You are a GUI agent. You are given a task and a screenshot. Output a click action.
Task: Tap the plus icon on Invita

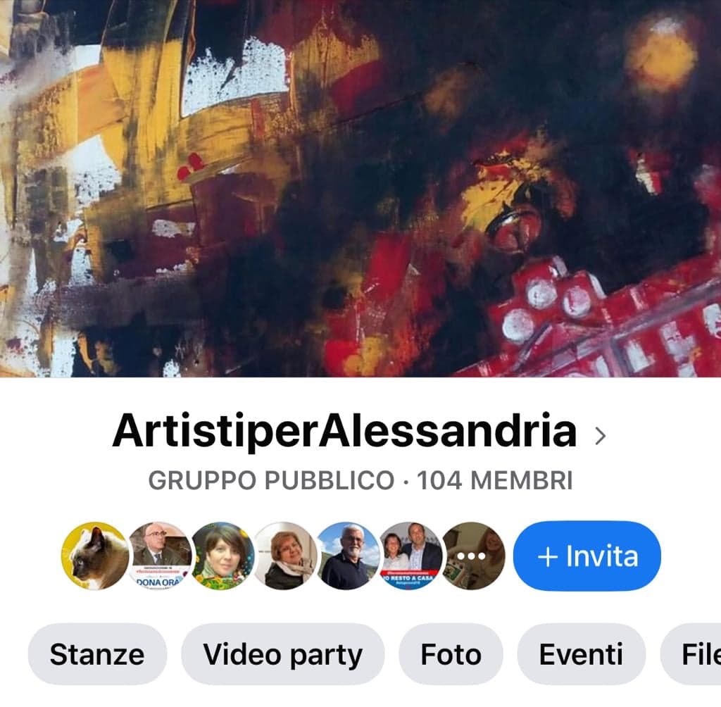[548, 556]
